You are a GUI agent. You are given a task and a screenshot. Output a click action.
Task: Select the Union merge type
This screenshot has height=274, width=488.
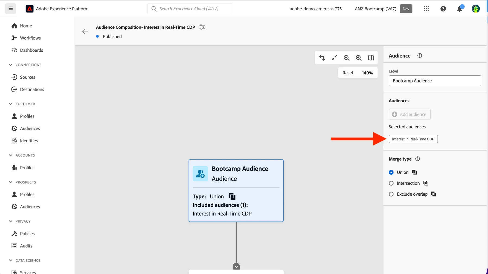[x=391, y=172]
